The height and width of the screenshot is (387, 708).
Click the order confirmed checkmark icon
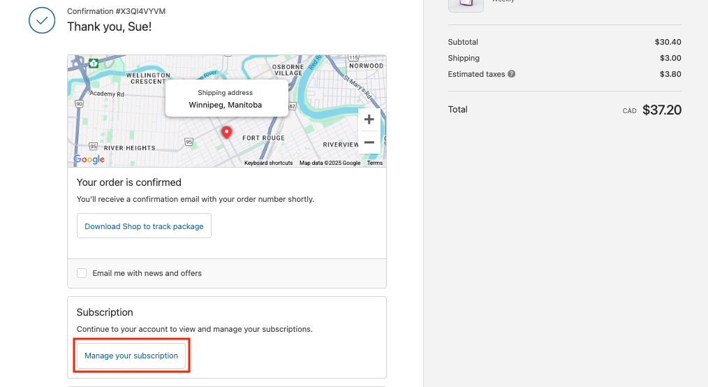(x=42, y=20)
